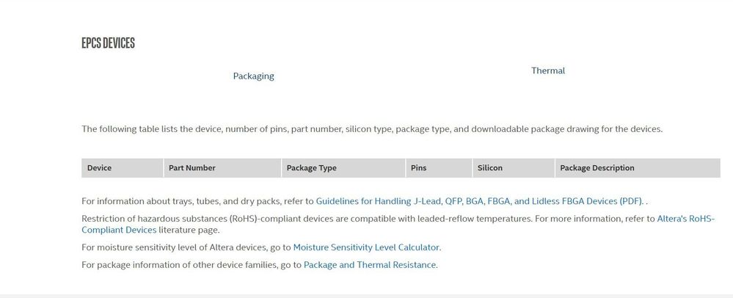Switch to the Thermal tab
Image resolution: width=733 pixels, height=298 pixels.
[548, 71]
